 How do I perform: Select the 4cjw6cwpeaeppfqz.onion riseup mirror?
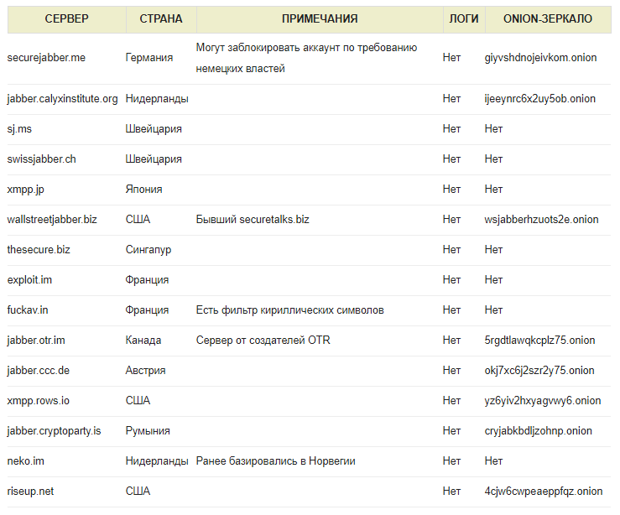544,492
